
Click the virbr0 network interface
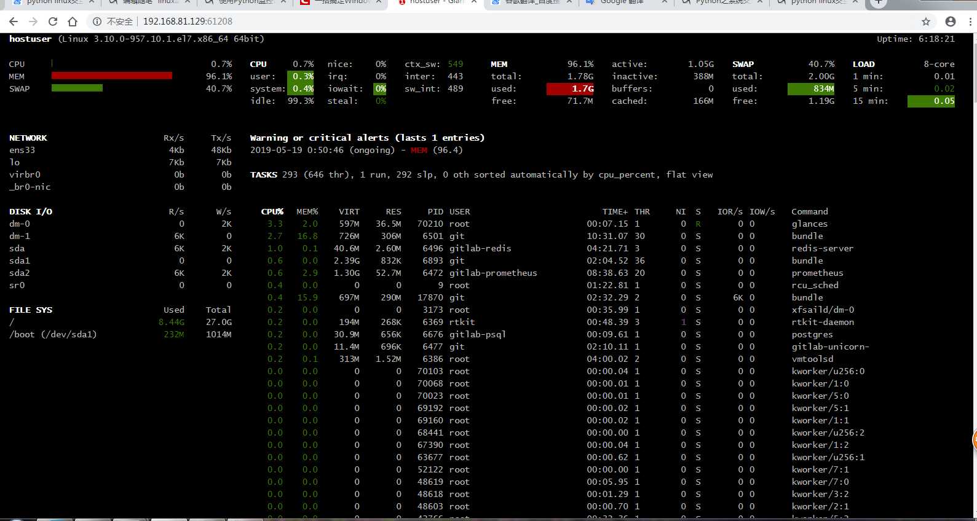[25, 174]
